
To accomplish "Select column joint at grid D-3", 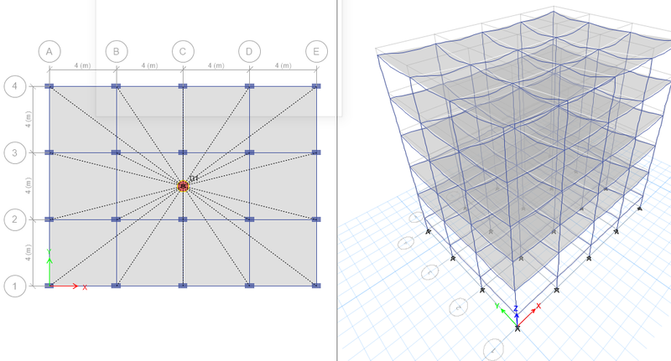I will (249, 152).
